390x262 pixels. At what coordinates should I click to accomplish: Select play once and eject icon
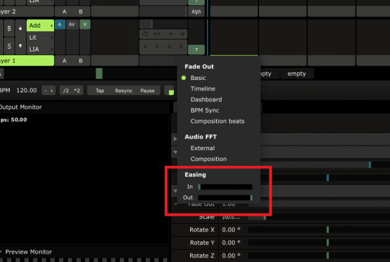tap(169, 34)
